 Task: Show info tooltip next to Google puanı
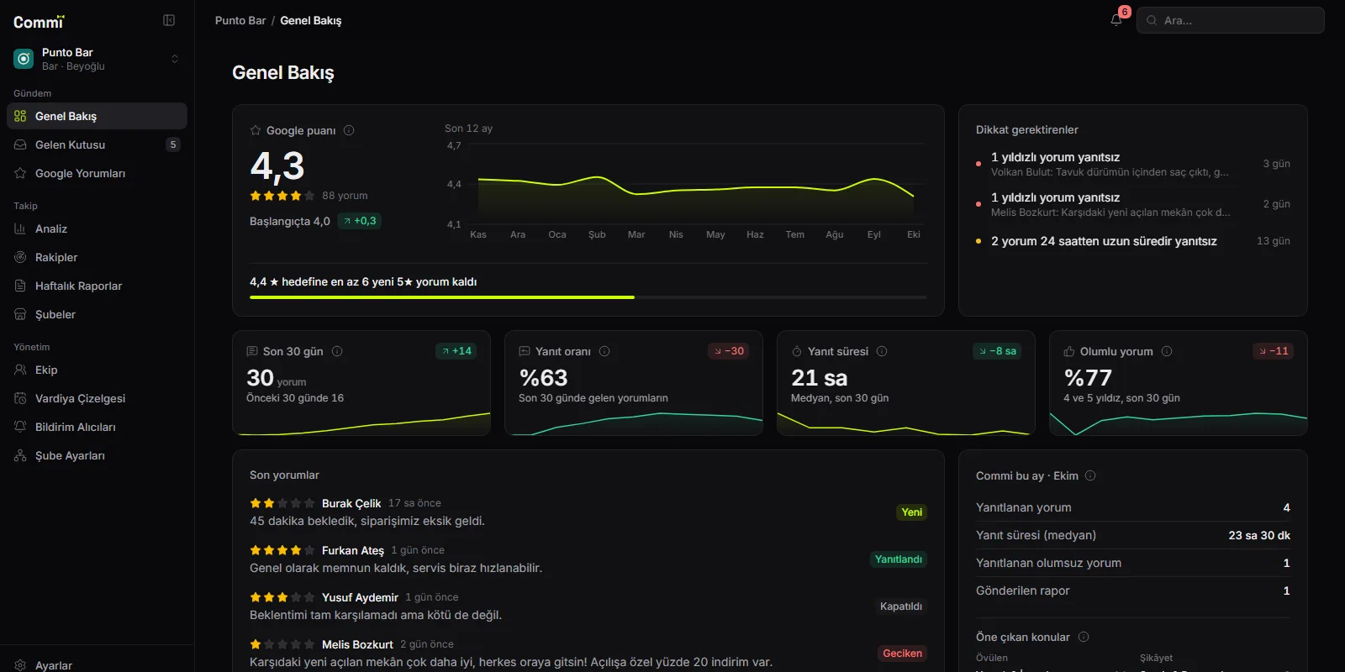pyautogui.click(x=349, y=130)
